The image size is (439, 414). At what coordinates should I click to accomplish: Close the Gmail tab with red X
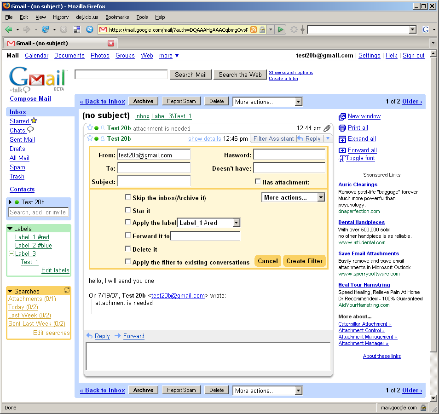coord(111,43)
